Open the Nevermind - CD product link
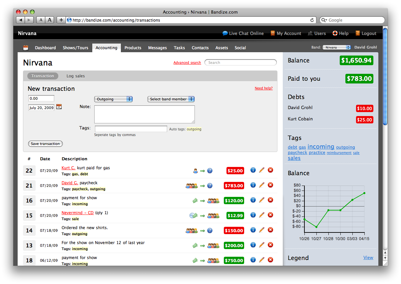The width and height of the screenshot is (401, 284). pos(78,213)
